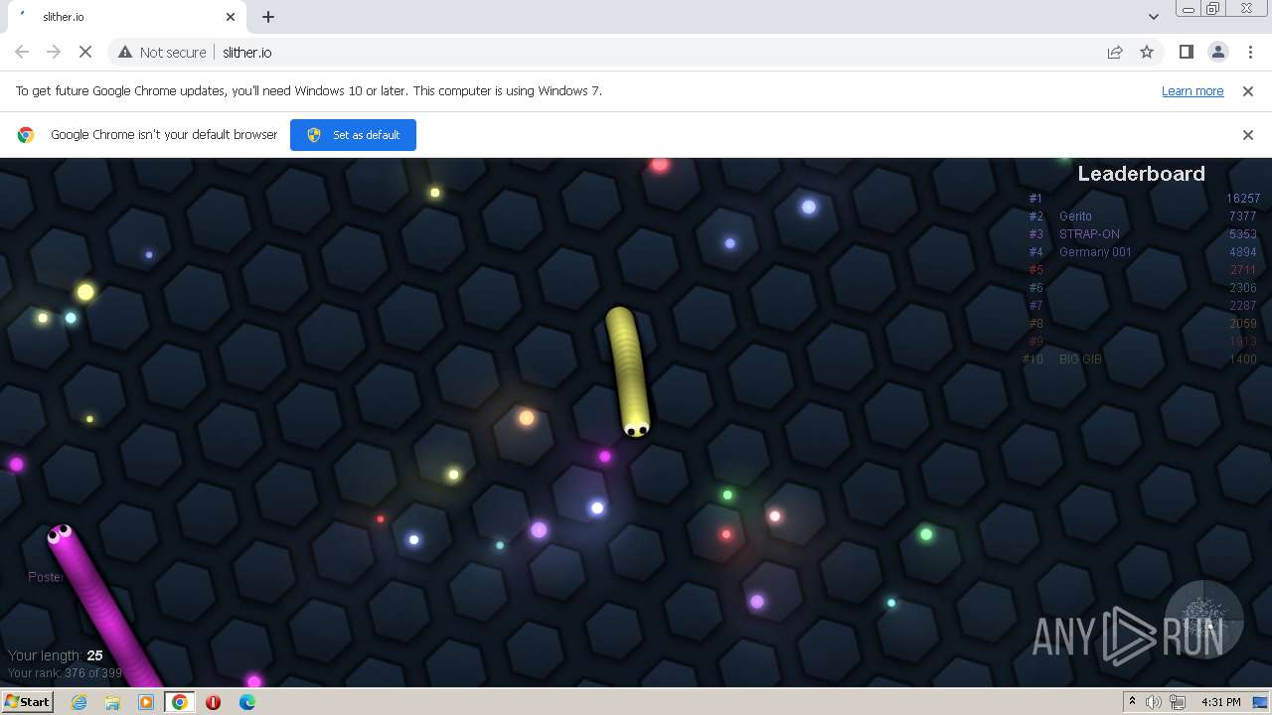Image resolution: width=1272 pixels, height=715 pixels.
Task: Open the browser side panel
Action: pyautogui.click(x=1186, y=52)
